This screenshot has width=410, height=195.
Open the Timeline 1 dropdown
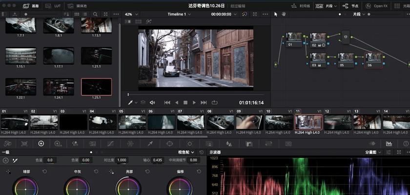(x=179, y=14)
